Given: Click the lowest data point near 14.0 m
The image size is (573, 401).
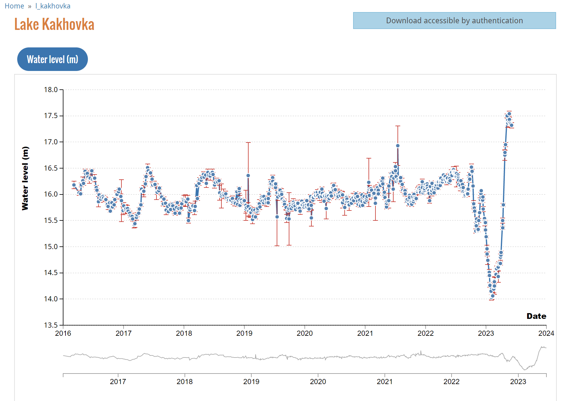Looking at the screenshot, I should point(492,296).
